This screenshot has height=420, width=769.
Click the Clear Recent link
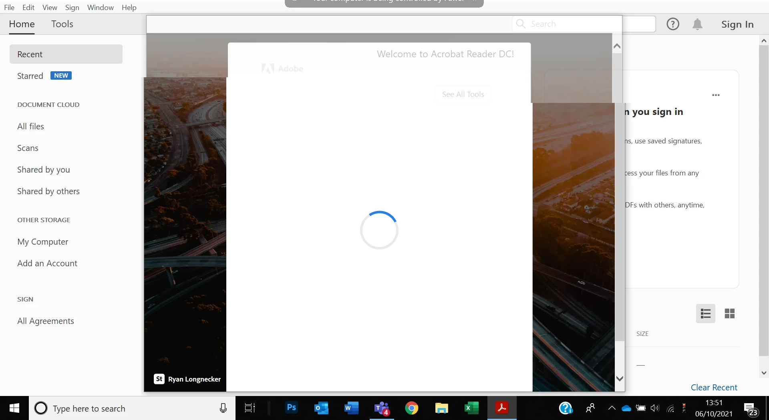point(714,387)
